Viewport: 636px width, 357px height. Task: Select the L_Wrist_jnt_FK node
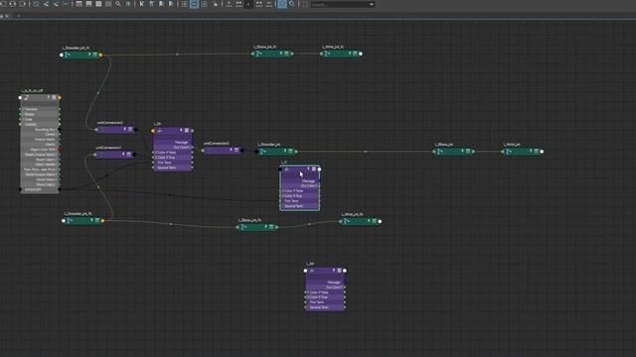360,221
